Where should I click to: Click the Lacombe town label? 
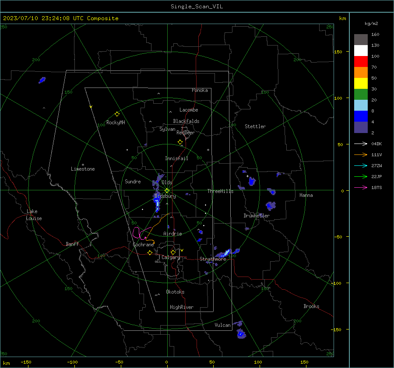(x=189, y=110)
